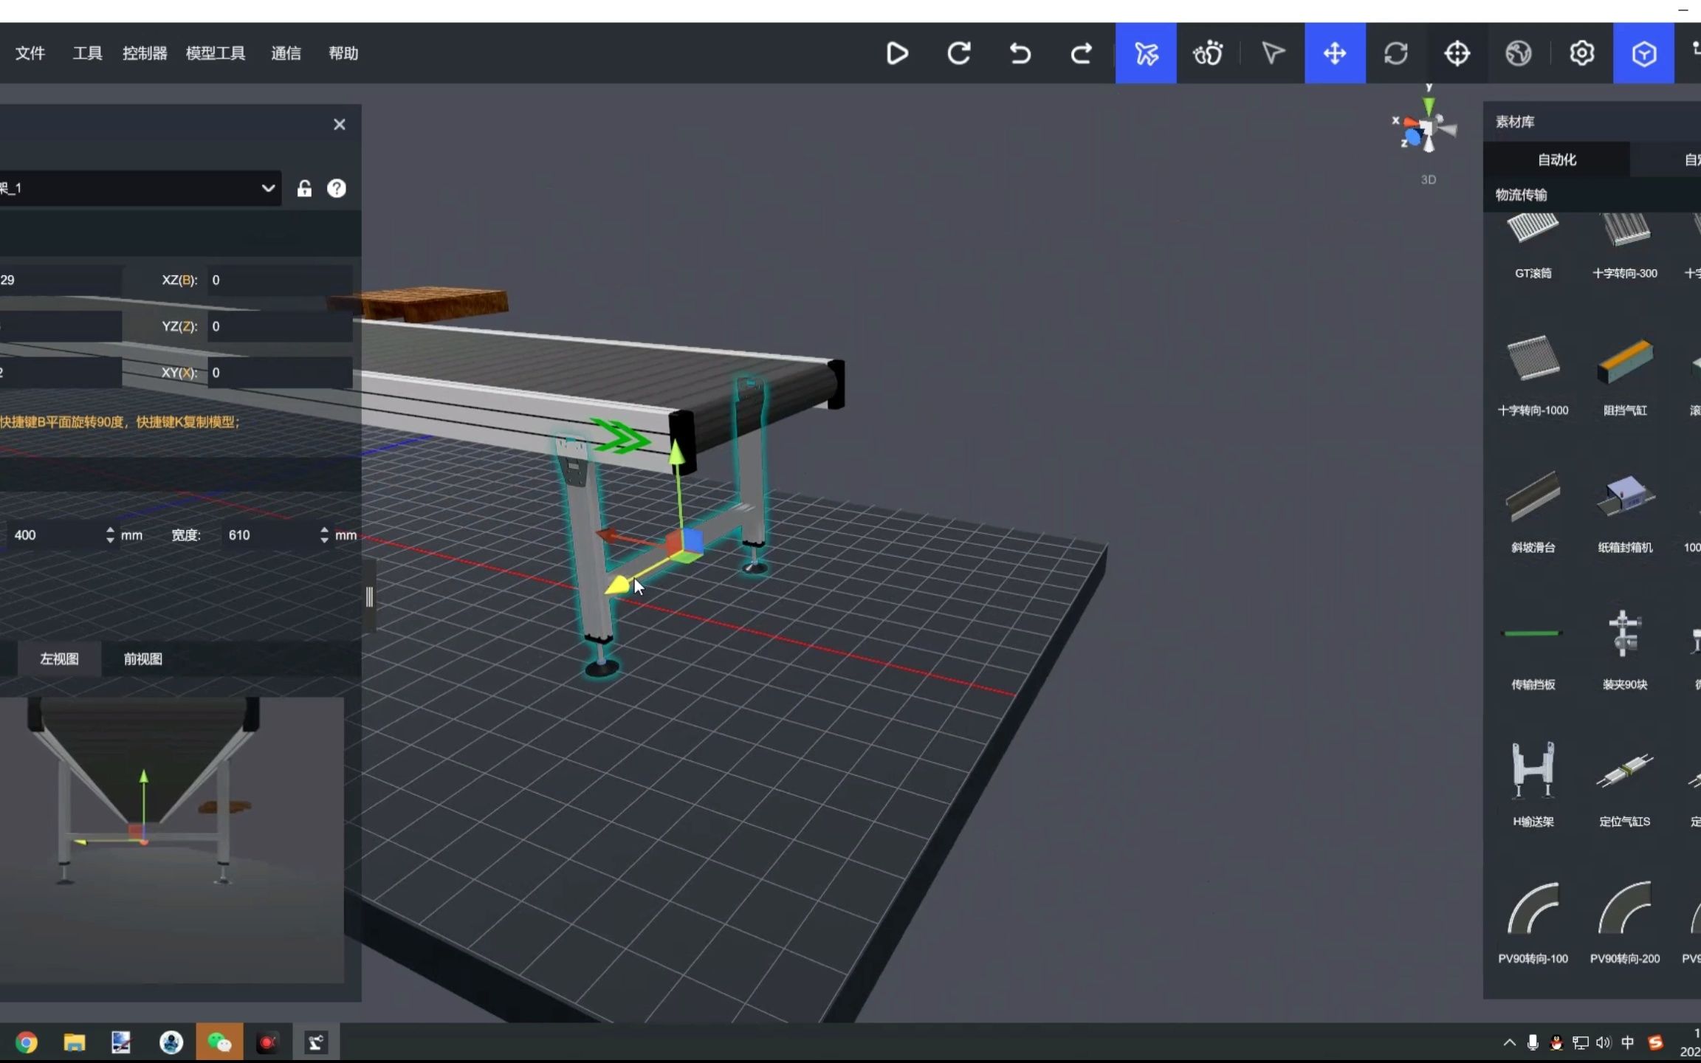Reset the scene with the reload icon
The image size is (1701, 1063).
point(959,53)
